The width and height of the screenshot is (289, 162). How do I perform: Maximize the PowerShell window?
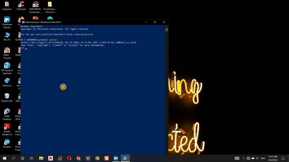click(x=155, y=22)
